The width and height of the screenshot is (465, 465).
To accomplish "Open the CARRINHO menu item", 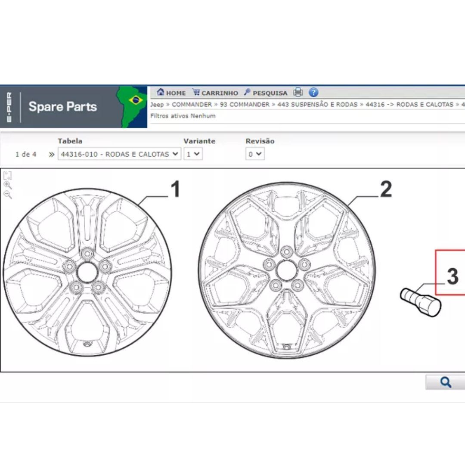I will pyautogui.click(x=220, y=93).
